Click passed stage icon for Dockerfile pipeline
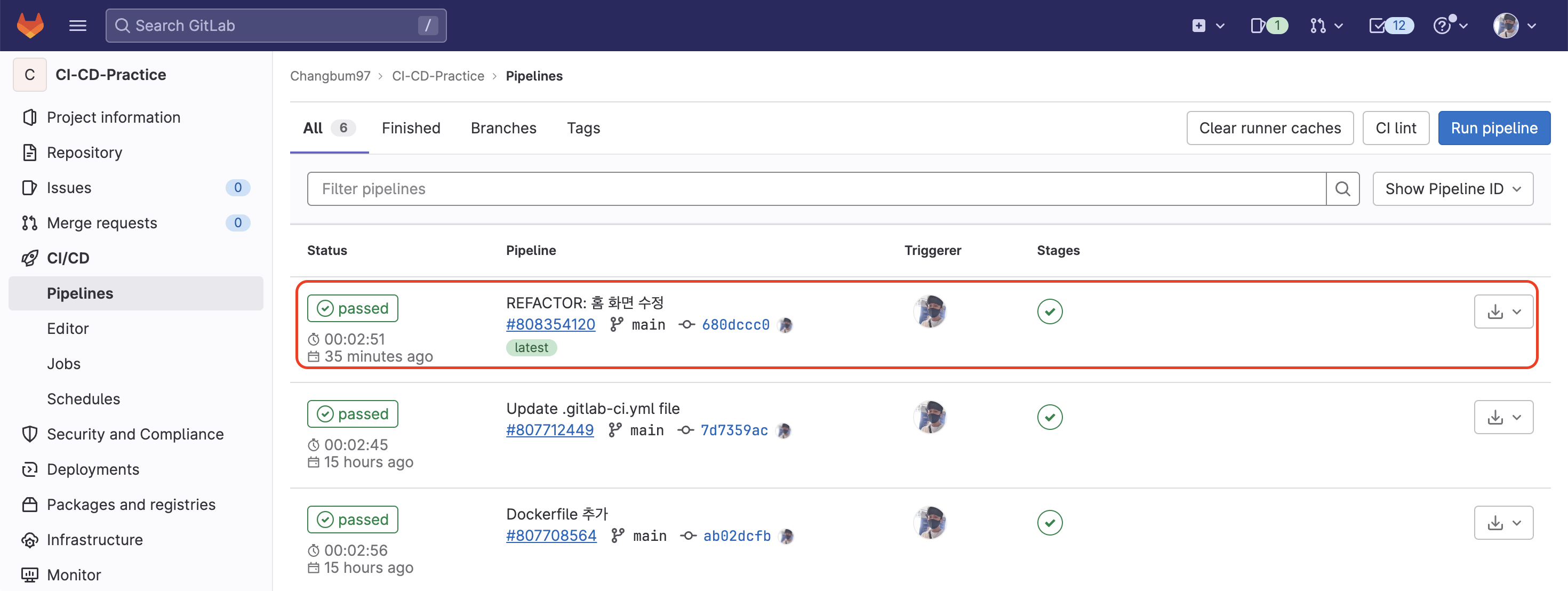 (x=1050, y=522)
